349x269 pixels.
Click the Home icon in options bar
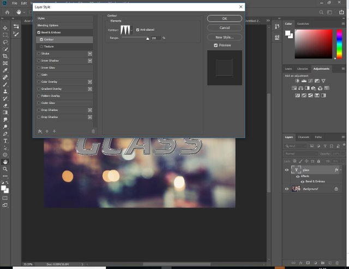point(7,12)
